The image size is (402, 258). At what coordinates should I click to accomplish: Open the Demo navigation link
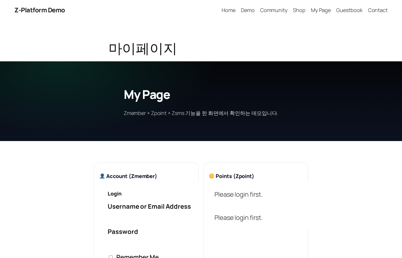click(248, 10)
